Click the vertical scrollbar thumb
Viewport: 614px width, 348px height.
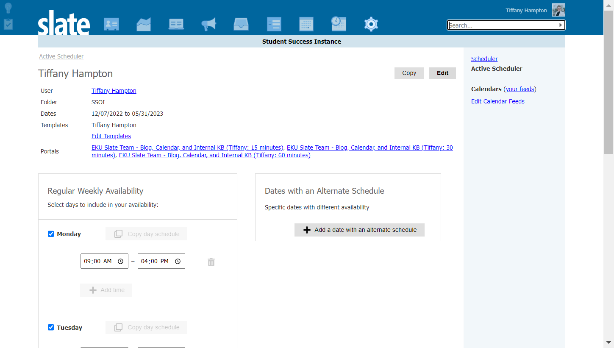coord(608,83)
